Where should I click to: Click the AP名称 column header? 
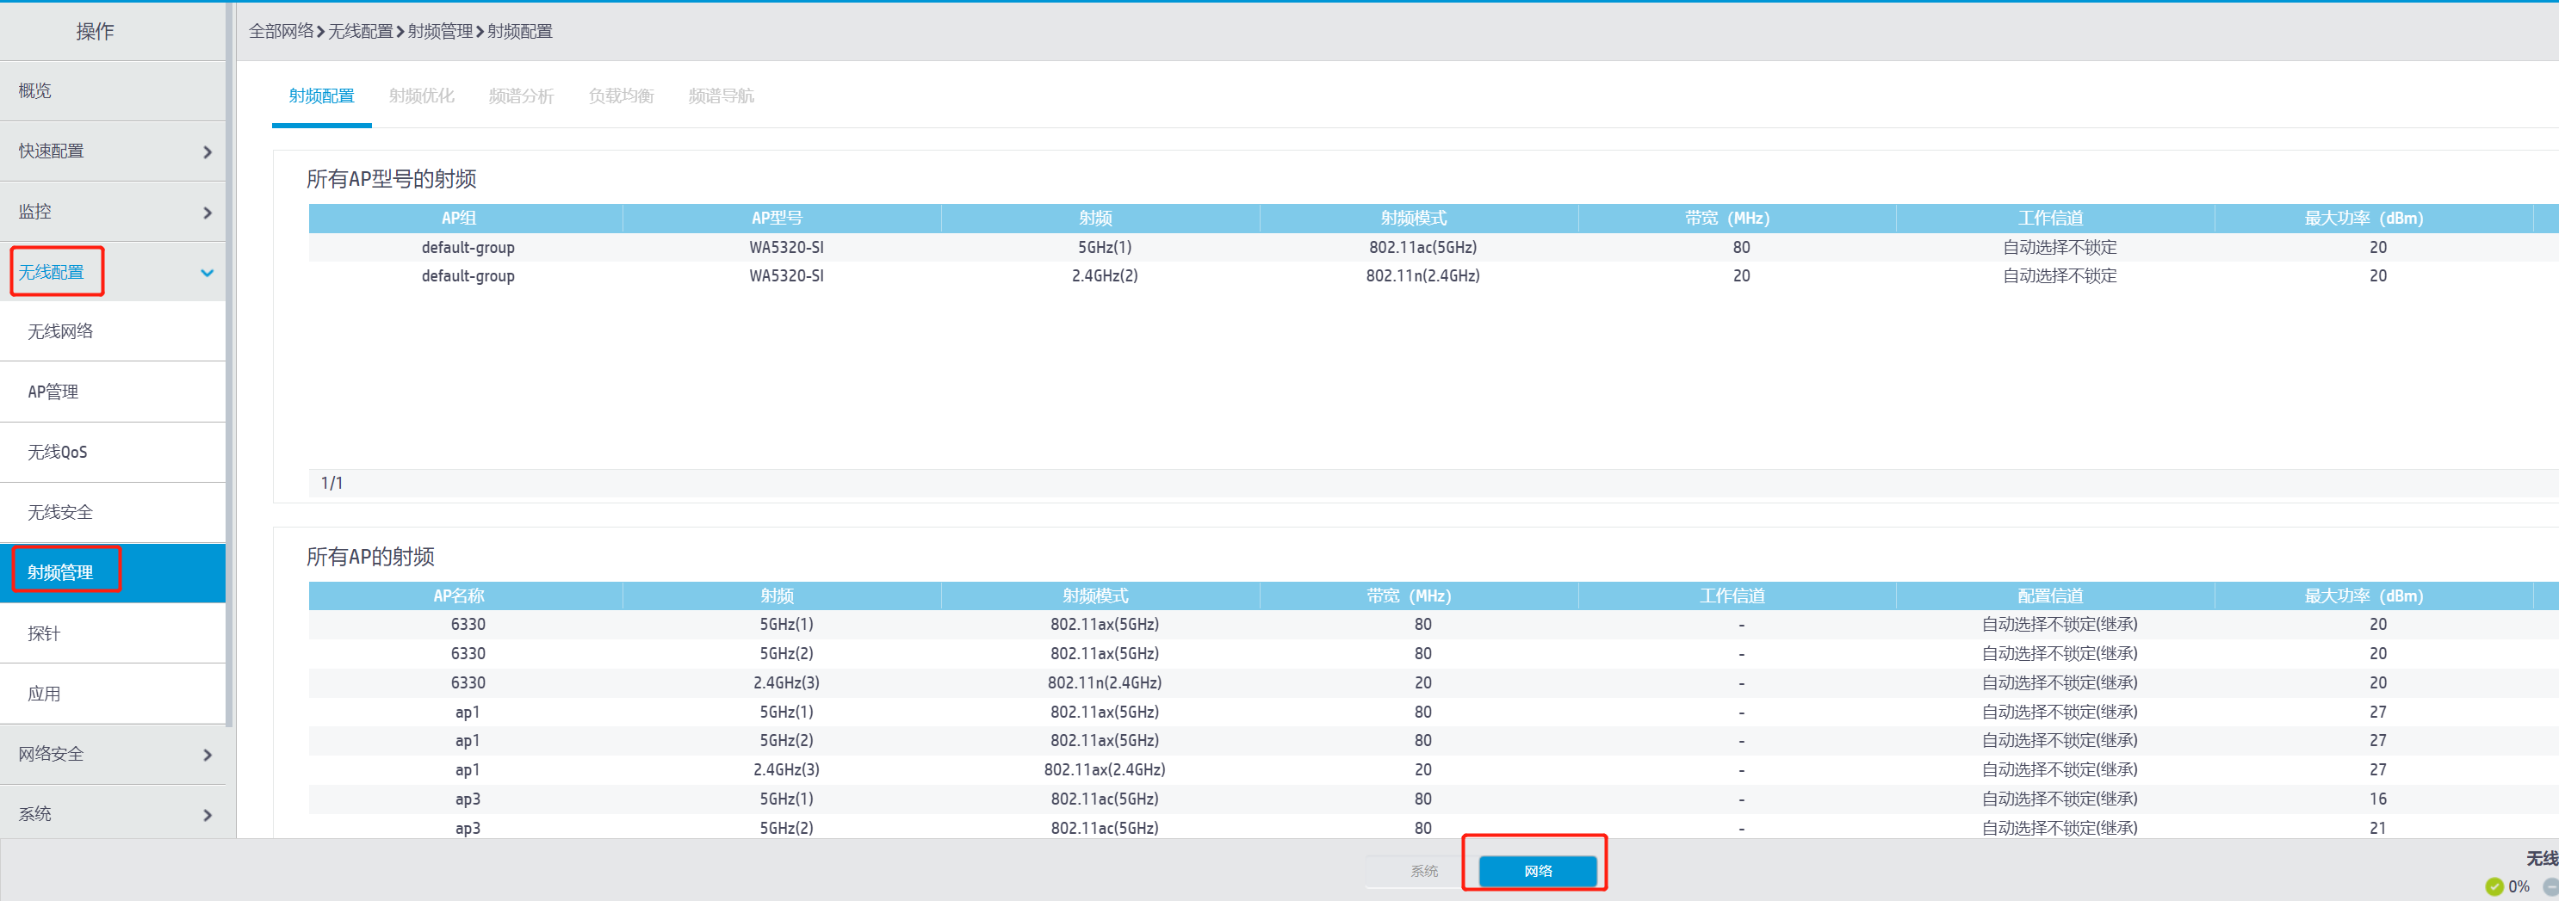[x=466, y=596]
